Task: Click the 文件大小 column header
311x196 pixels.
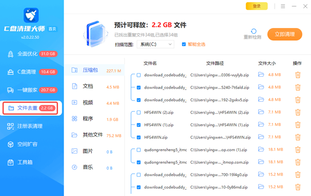Action: [x=267, y=63]
